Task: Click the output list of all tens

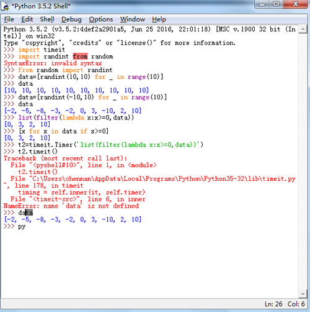Action: [x=76, y=90]
